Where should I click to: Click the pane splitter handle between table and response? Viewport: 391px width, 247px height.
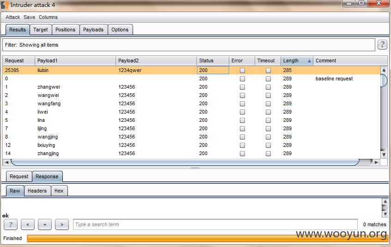coord(195,168)
